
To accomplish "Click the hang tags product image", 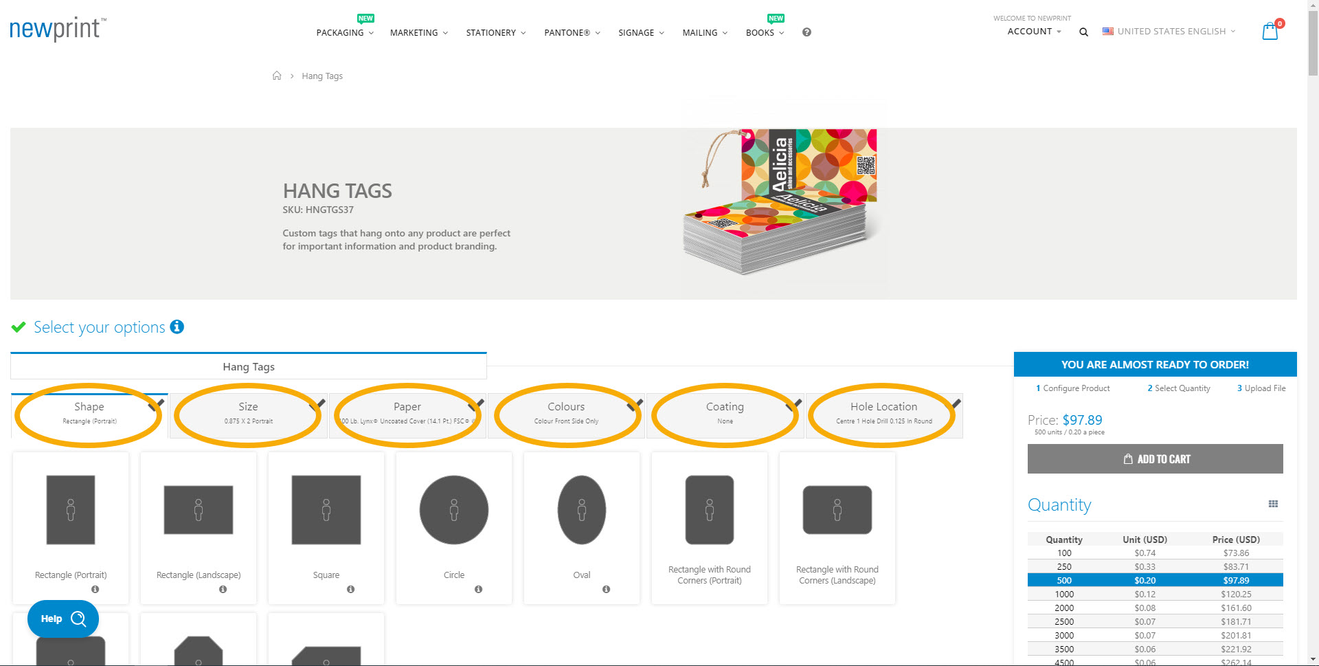I will [x=782, y=203].
